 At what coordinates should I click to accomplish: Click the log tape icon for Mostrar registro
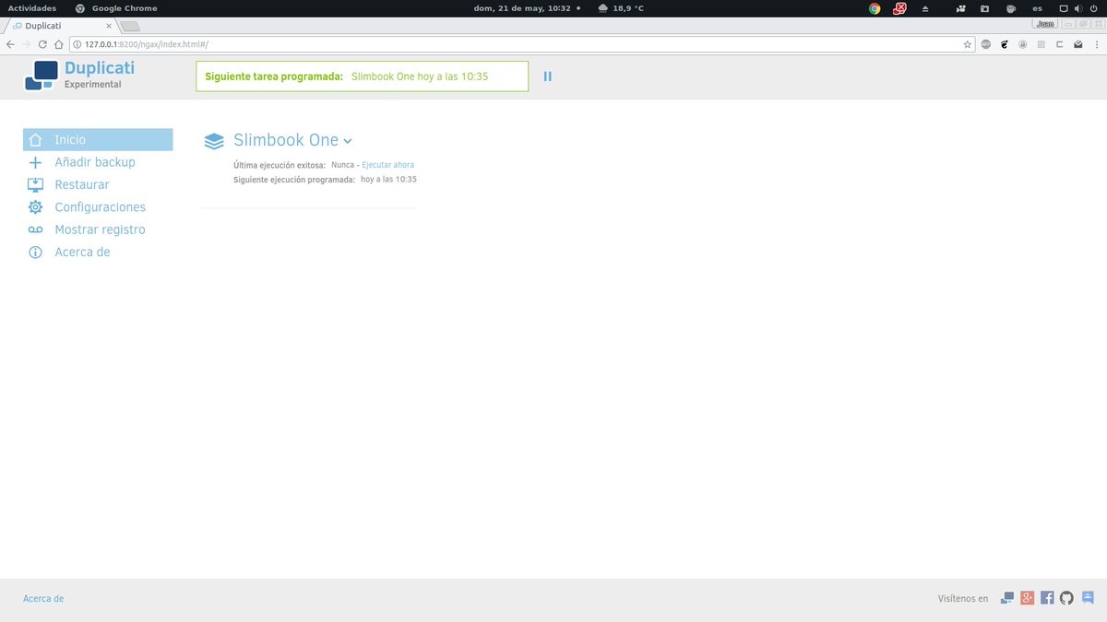point(36,229)
